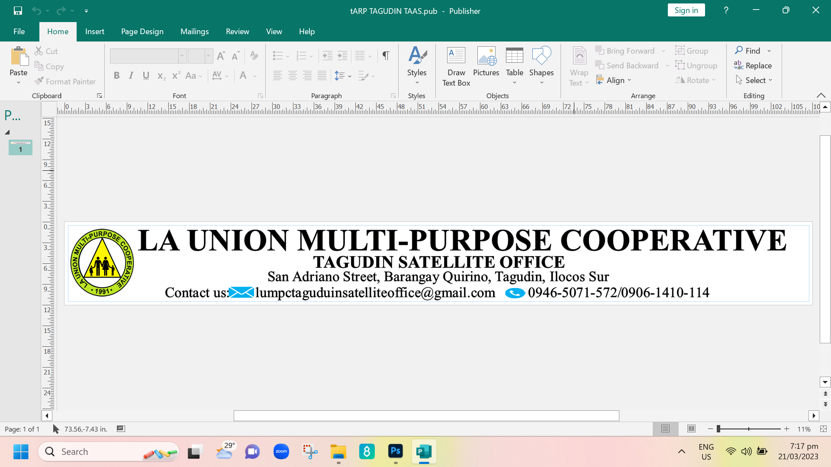Click the Sign in button
The height and width of the screenshot is (467, 831).
click(686, 10)
